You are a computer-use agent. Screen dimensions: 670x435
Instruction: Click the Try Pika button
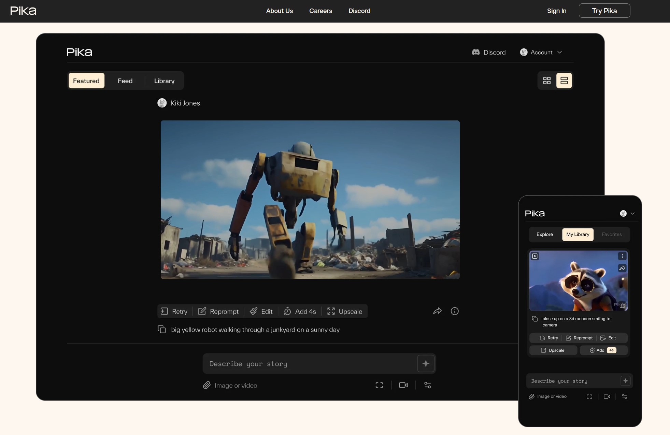click(x=604, y=11)
